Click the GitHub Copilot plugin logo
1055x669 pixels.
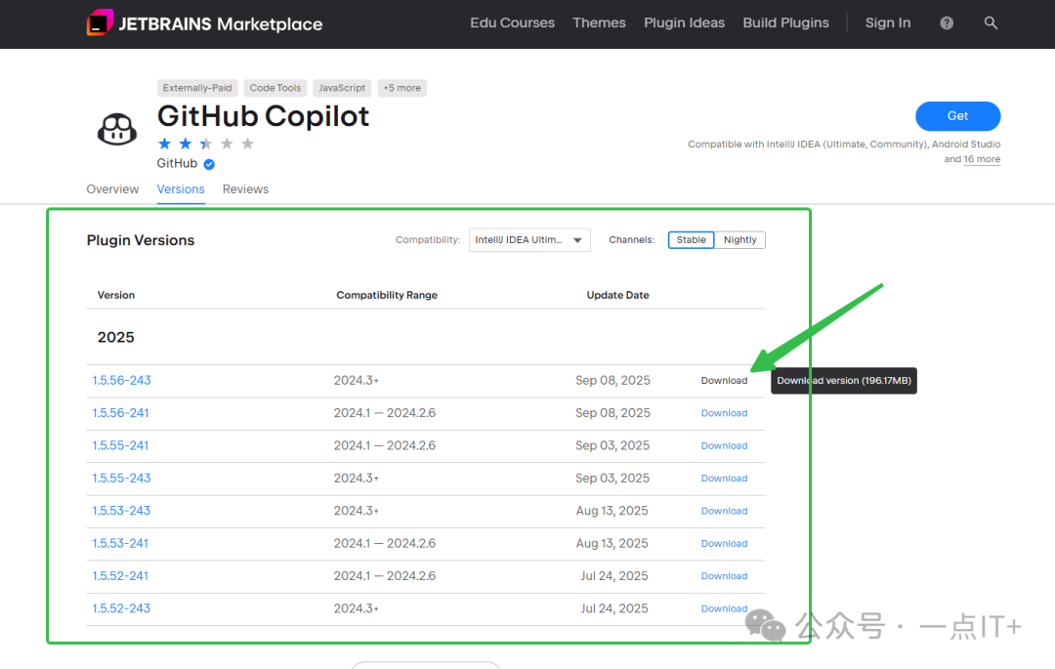click(x=117, y=128)
